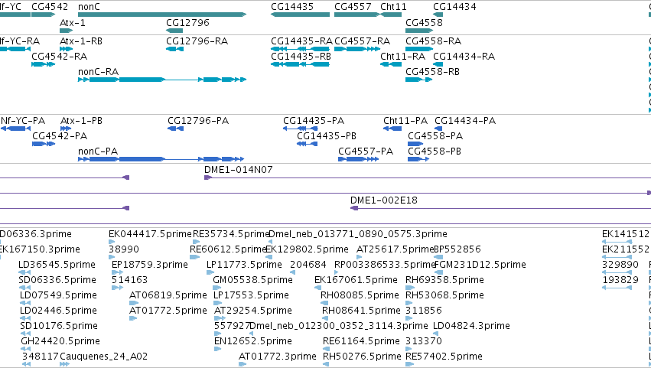651x368 pixels.
Task: Open the CG4558-RB transcript label
Action: tap(433, 71)
